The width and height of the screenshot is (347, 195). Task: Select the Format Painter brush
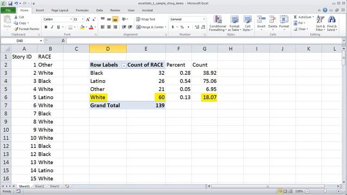[x=16, y=29]
